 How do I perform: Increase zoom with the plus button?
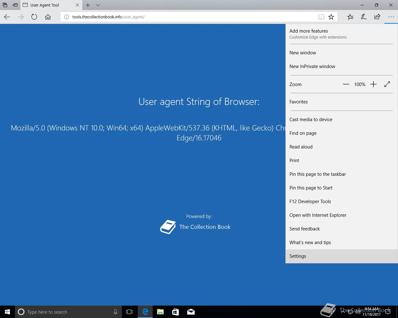(373, 84)
